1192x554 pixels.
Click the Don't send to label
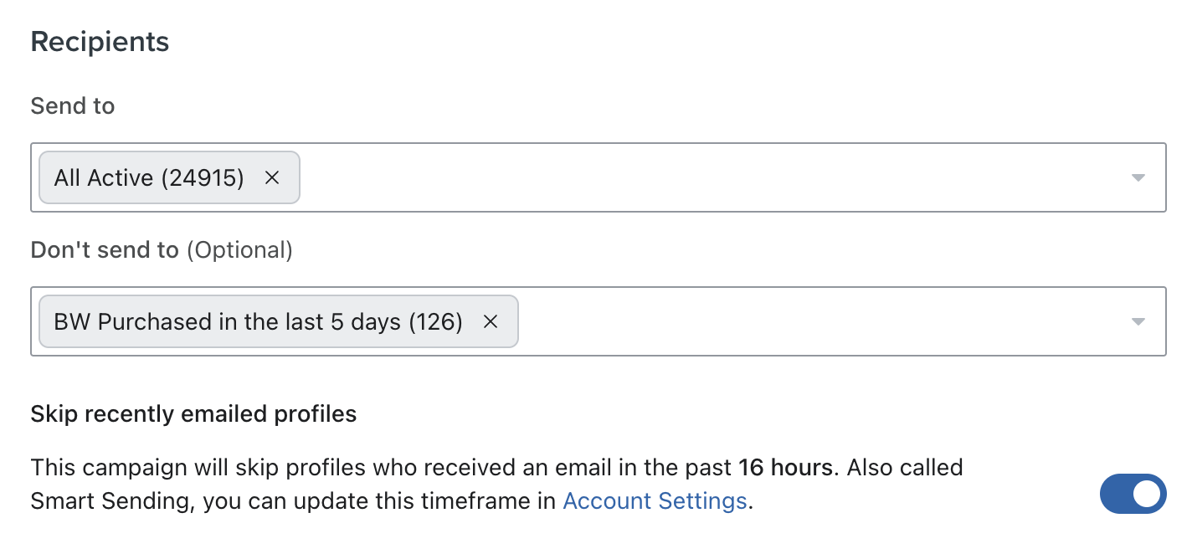pos(105,250)
